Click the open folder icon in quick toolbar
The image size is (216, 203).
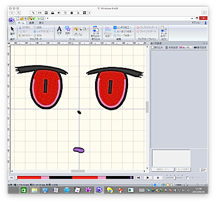tap(22, 18)
